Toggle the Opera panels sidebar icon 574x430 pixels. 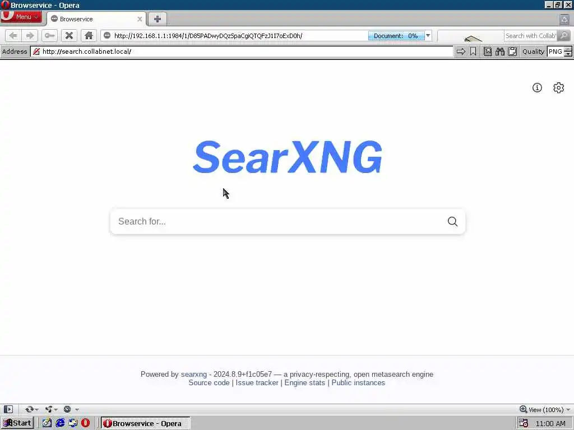point(8,409)
